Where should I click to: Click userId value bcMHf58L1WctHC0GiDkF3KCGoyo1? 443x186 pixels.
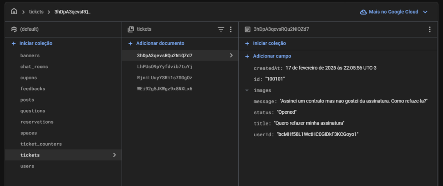(318, 134)
